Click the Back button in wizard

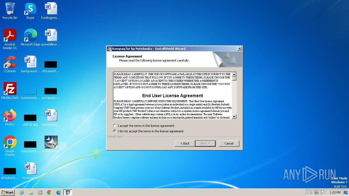pos(185,143)
